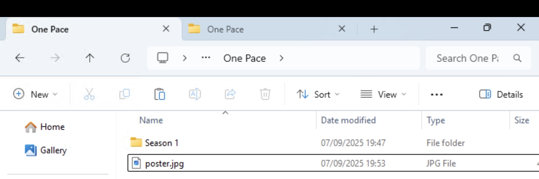Open the View layout dropdown

pos(383,95)
